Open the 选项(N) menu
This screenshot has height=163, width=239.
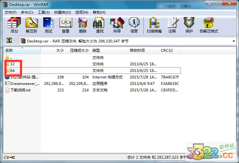[82, 12]
